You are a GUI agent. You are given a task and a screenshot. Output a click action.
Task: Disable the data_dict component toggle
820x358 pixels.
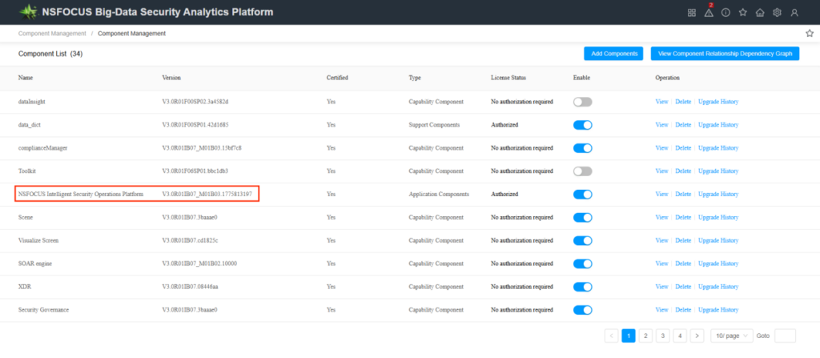[x=582, y=125]
